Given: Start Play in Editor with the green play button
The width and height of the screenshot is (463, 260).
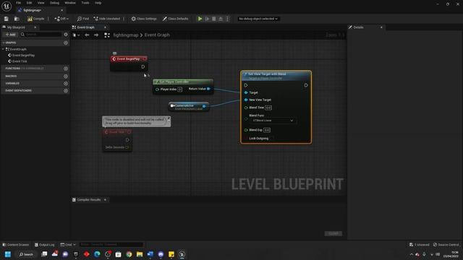Looking at the screenshot, I should tap(200, 19).
